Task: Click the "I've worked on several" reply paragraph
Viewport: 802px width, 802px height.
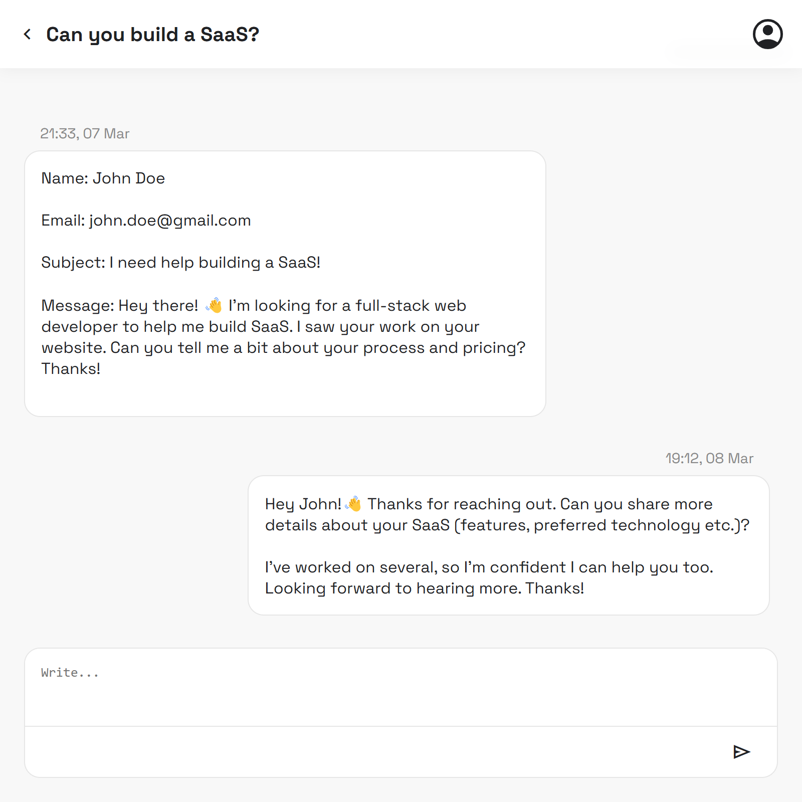Action: [489, 567]
